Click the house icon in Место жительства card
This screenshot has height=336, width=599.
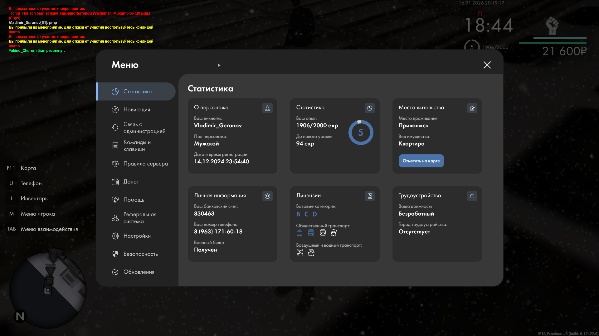click(x=472, y=108)
